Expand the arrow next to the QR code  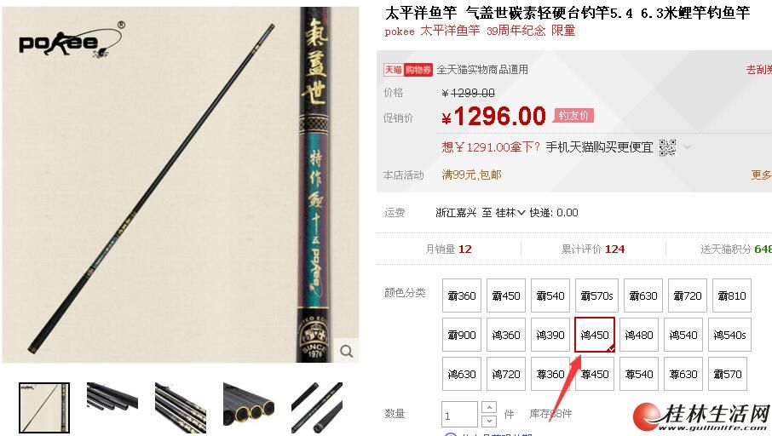pyautogui.click(x=688, y=147)
